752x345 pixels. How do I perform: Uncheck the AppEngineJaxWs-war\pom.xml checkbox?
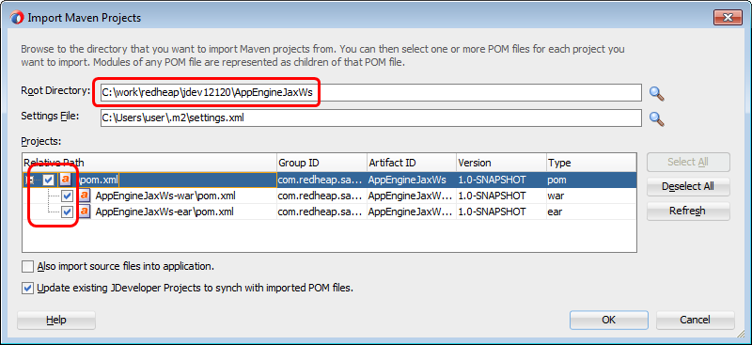(x=67, y=196)
